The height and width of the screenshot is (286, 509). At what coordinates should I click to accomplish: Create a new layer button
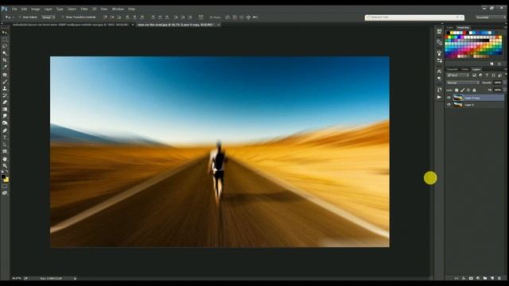click(x=492, y=278)
